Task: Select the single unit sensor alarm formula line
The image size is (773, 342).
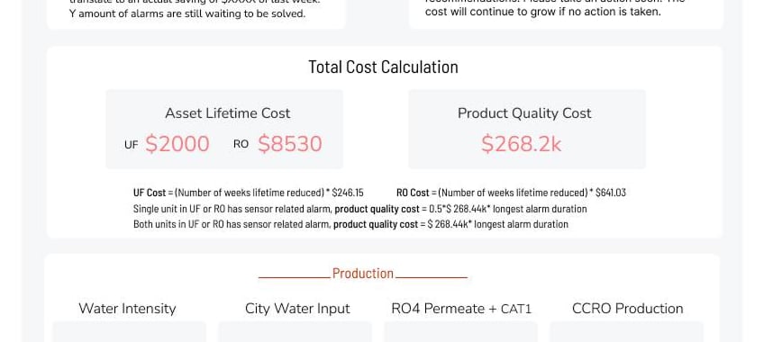Action: pyautogui.click(x=359, y=209)
